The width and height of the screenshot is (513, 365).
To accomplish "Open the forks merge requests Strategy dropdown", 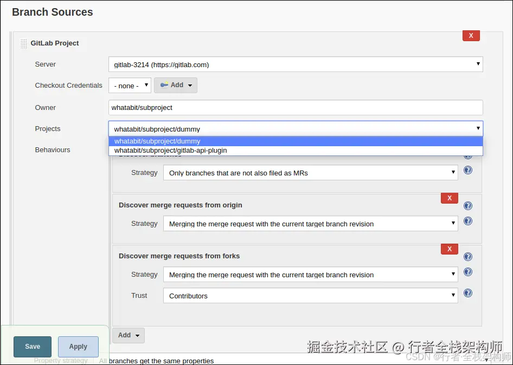I will pyautogui.click(x=311, y=275).
